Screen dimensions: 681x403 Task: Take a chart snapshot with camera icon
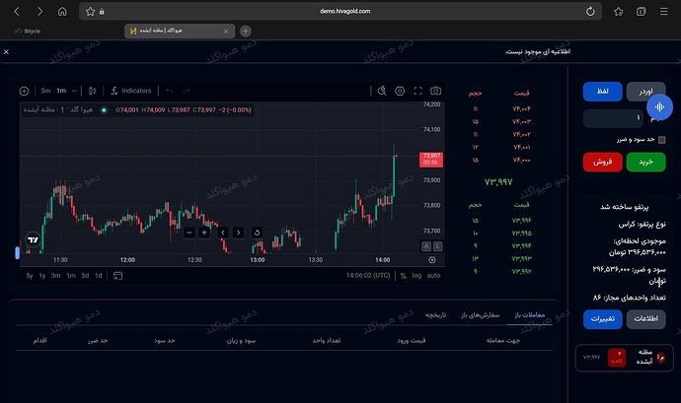(x=435, y=91)
